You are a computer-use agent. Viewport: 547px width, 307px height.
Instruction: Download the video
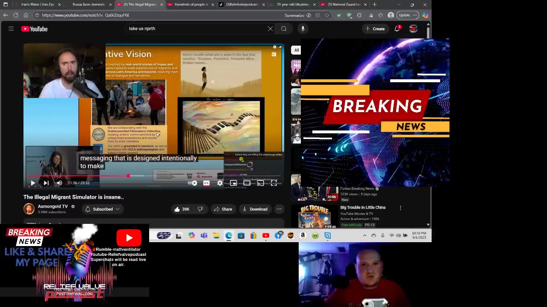tap(255, 209)
